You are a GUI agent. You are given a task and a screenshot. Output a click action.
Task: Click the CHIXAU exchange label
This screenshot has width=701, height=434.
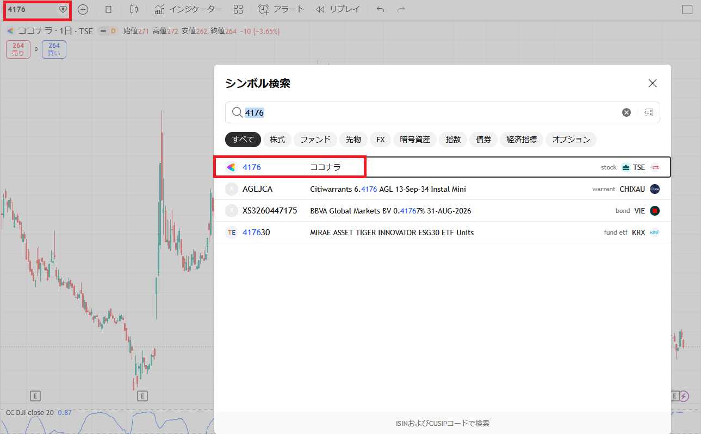(x=632, y=189)
